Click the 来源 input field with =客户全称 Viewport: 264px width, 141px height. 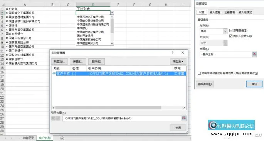coord(226,54)
